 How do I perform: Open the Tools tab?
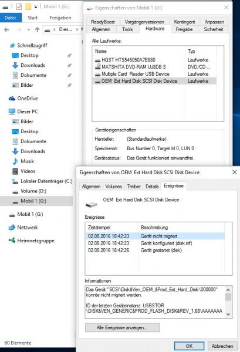point(127,29)
